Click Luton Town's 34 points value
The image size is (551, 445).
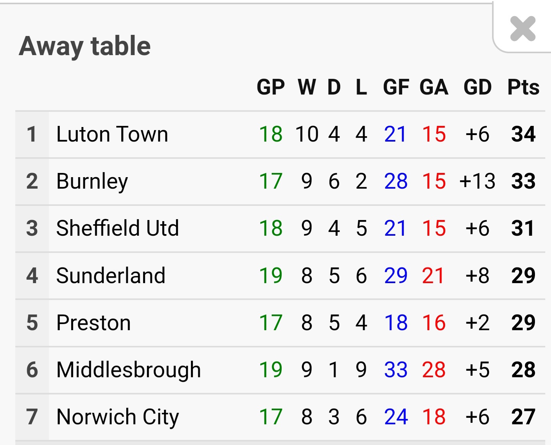[x=523, y=134]
